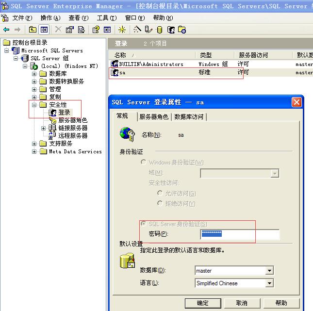
Task: Select the SQL Server 身份验证 radio button
Action: 143,224
